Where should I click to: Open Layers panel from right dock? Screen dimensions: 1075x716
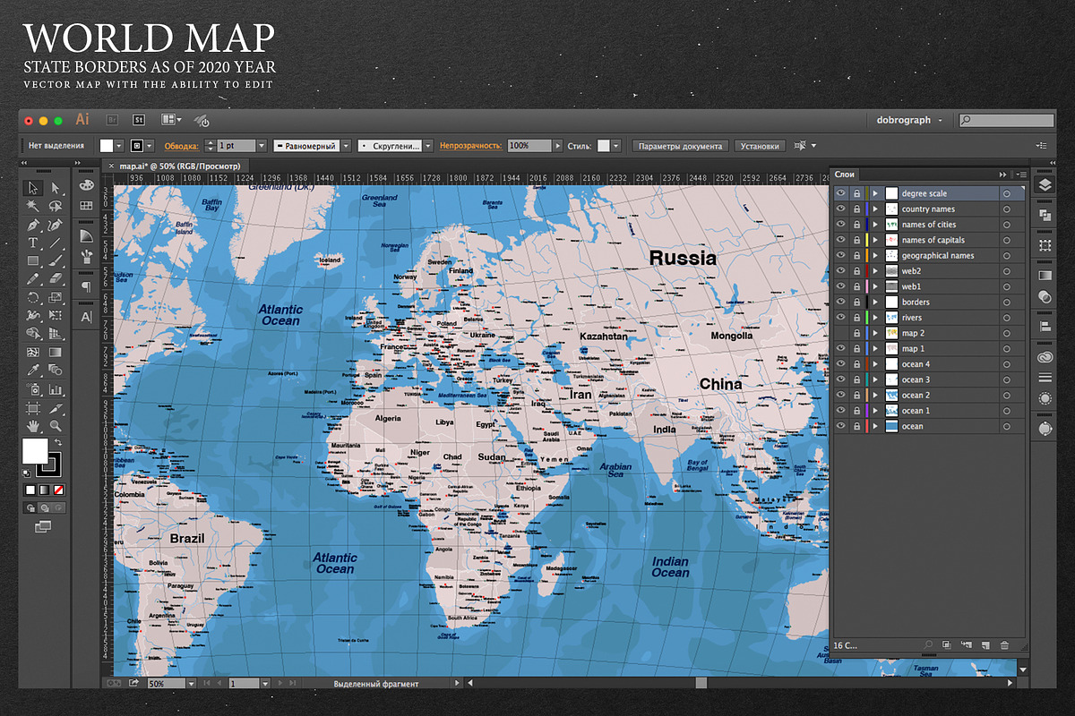[x=1045, y=185]
